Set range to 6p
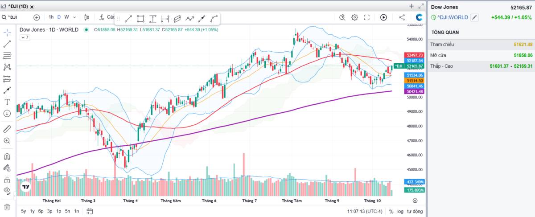Image resolution: width=535 pixels, height=217 pixels. 41,211
